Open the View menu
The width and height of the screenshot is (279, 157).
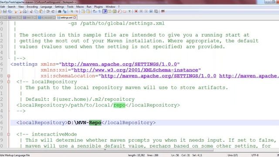click(21, 7)
